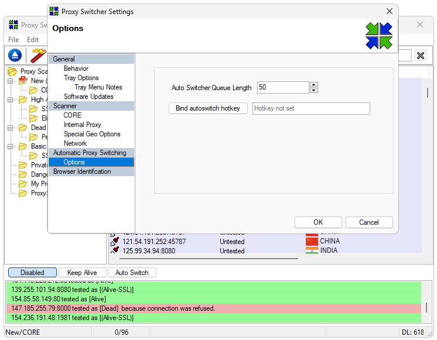Viewport: 437px width, 340px height.
Task: Click the New folder icon with red arrow
Action: pos(23,81)
